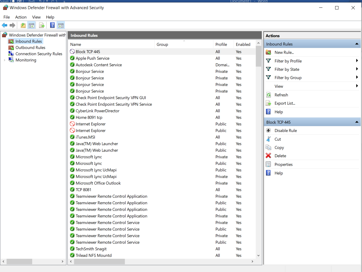This screenshot has height=272, width=362.
Task: Click the Back arrow toolbar icon
Action: tap(4, 25)
